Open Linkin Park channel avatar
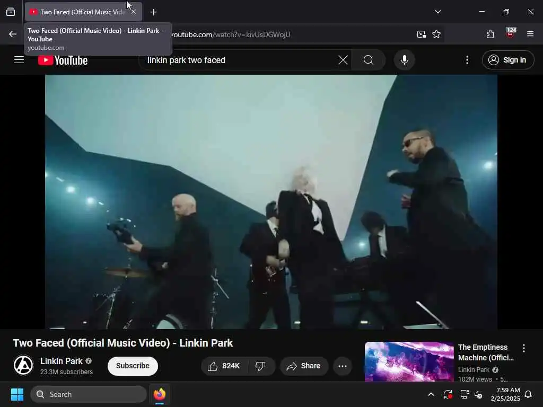 (x=23, y=365)
